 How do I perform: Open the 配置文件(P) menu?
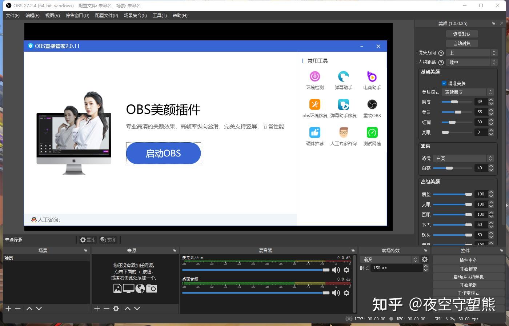pos(107,16)
